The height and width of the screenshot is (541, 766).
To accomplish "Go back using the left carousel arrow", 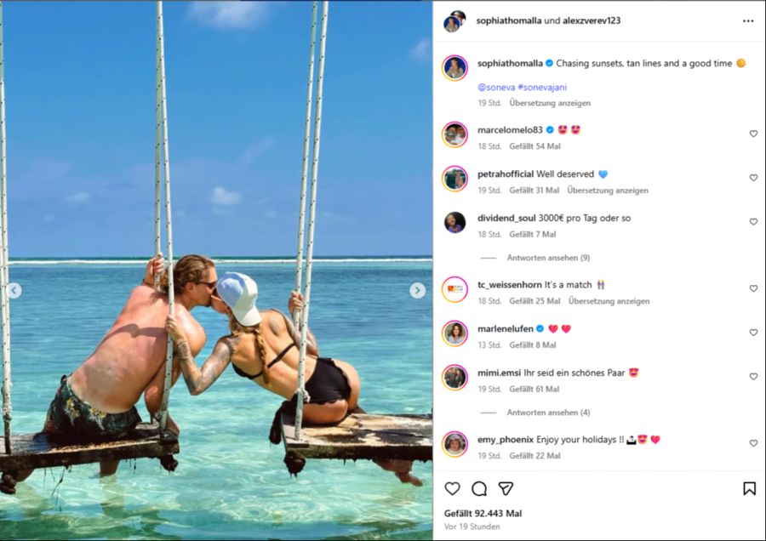I will (x=14, y=289).
